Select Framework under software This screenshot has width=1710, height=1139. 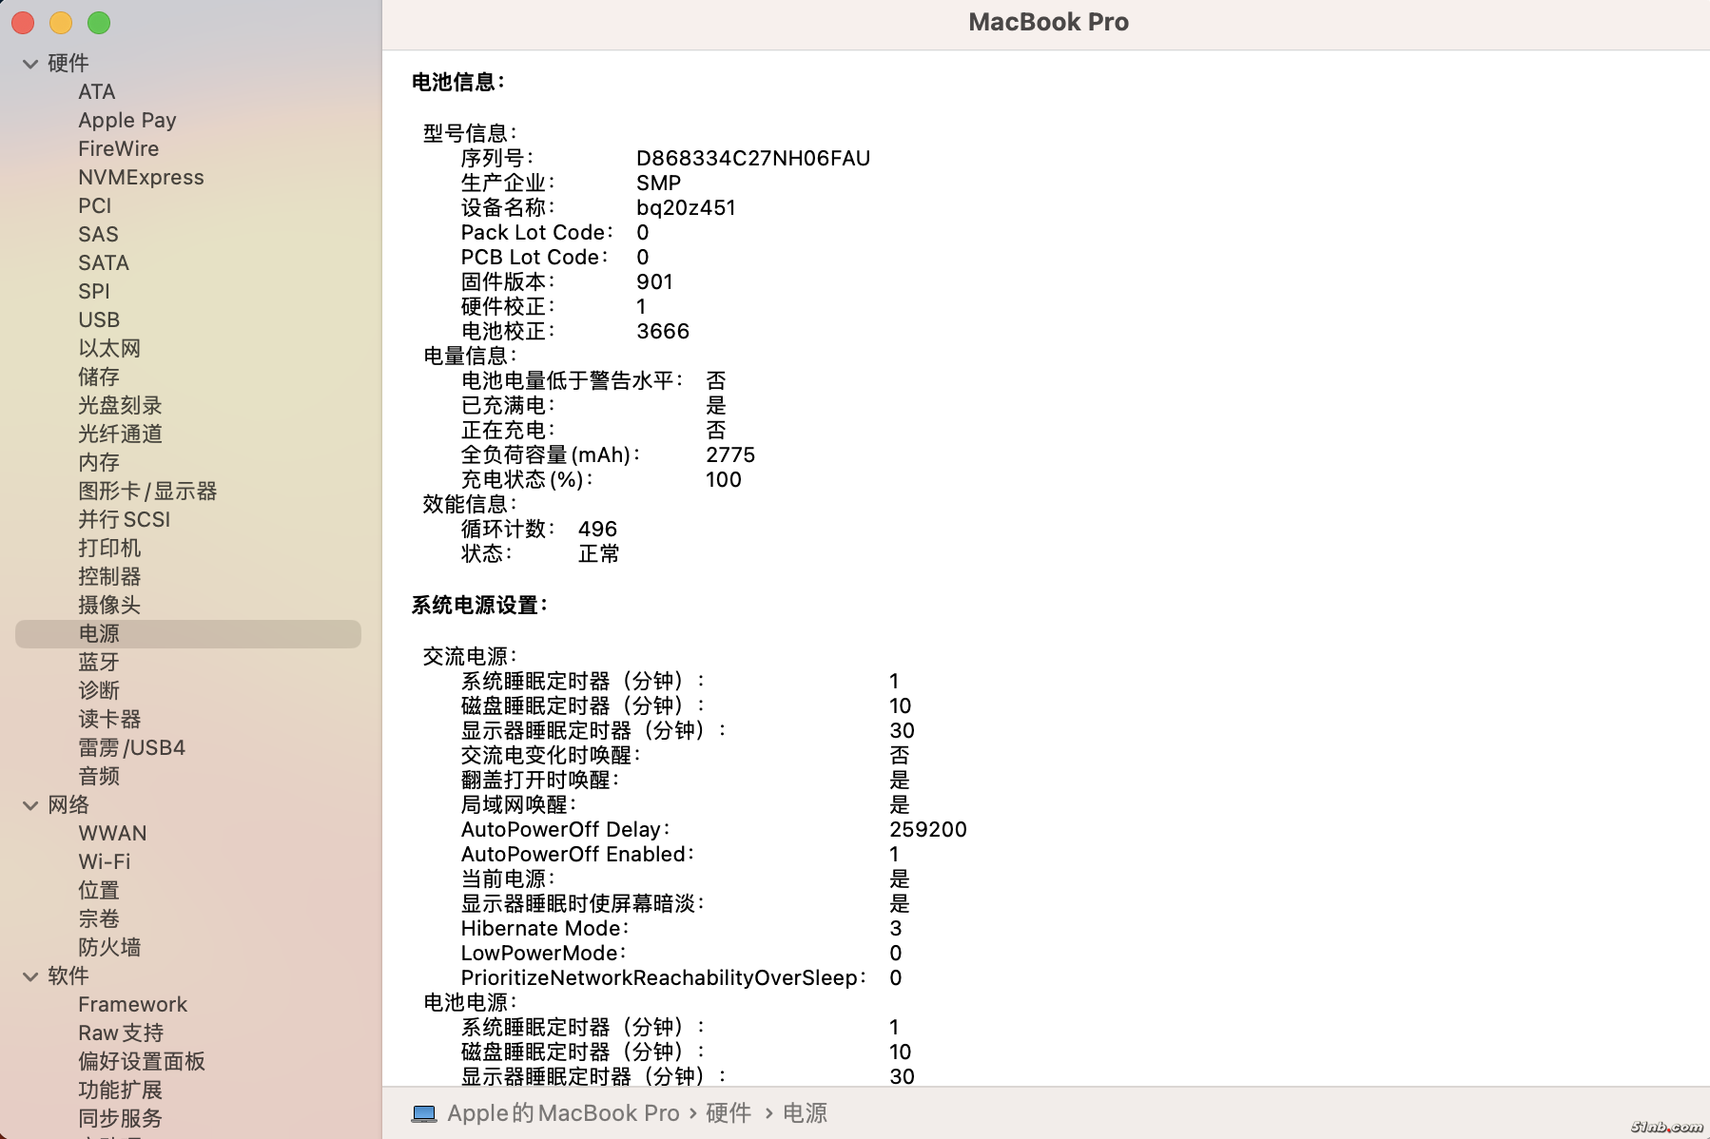tap(132, 1004)
